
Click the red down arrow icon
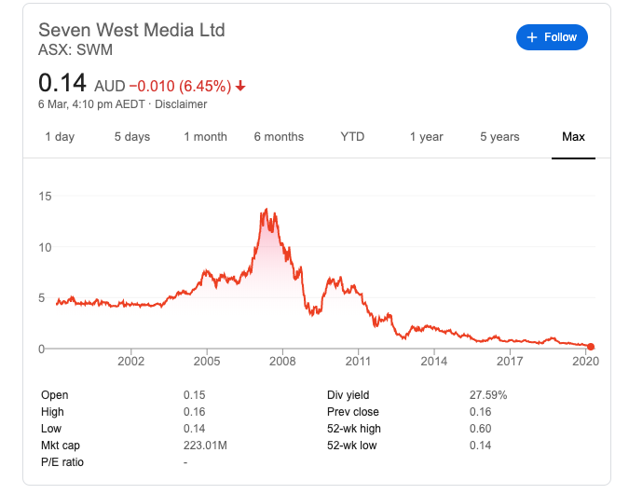[240, 87]
